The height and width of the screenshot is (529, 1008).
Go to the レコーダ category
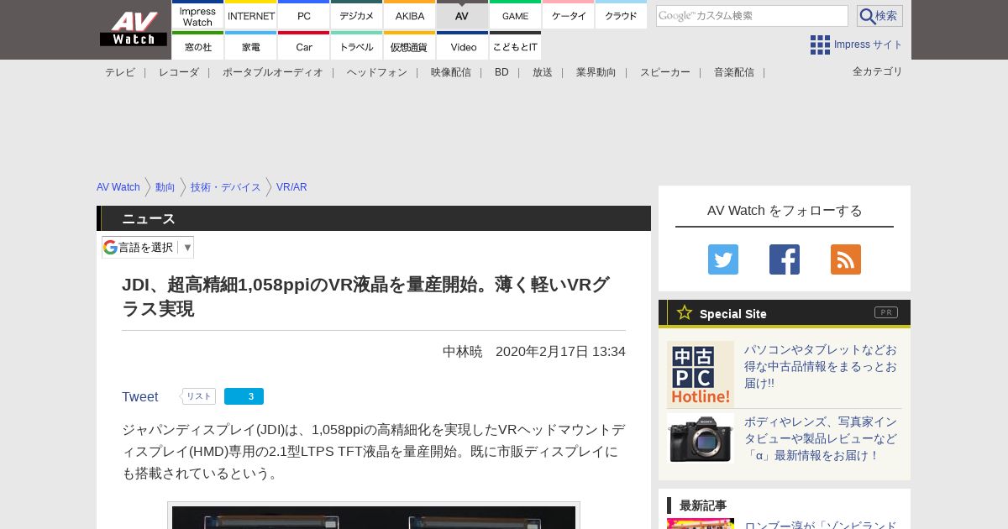pos(179,72)
